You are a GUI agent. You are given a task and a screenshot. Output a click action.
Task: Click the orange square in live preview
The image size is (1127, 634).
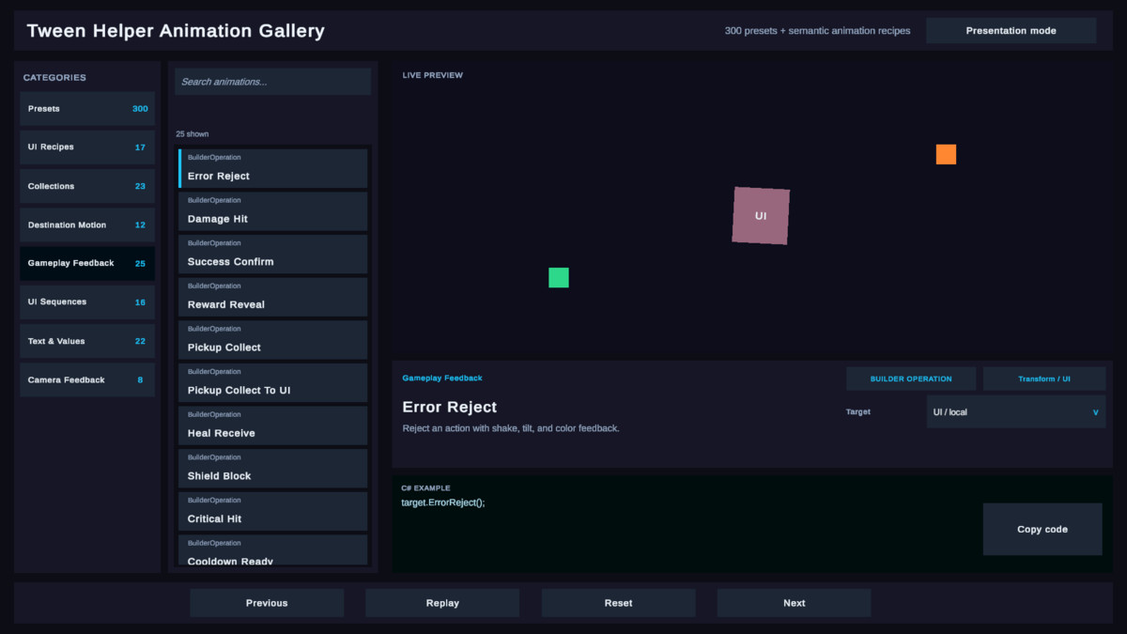(x=946, y=154)
